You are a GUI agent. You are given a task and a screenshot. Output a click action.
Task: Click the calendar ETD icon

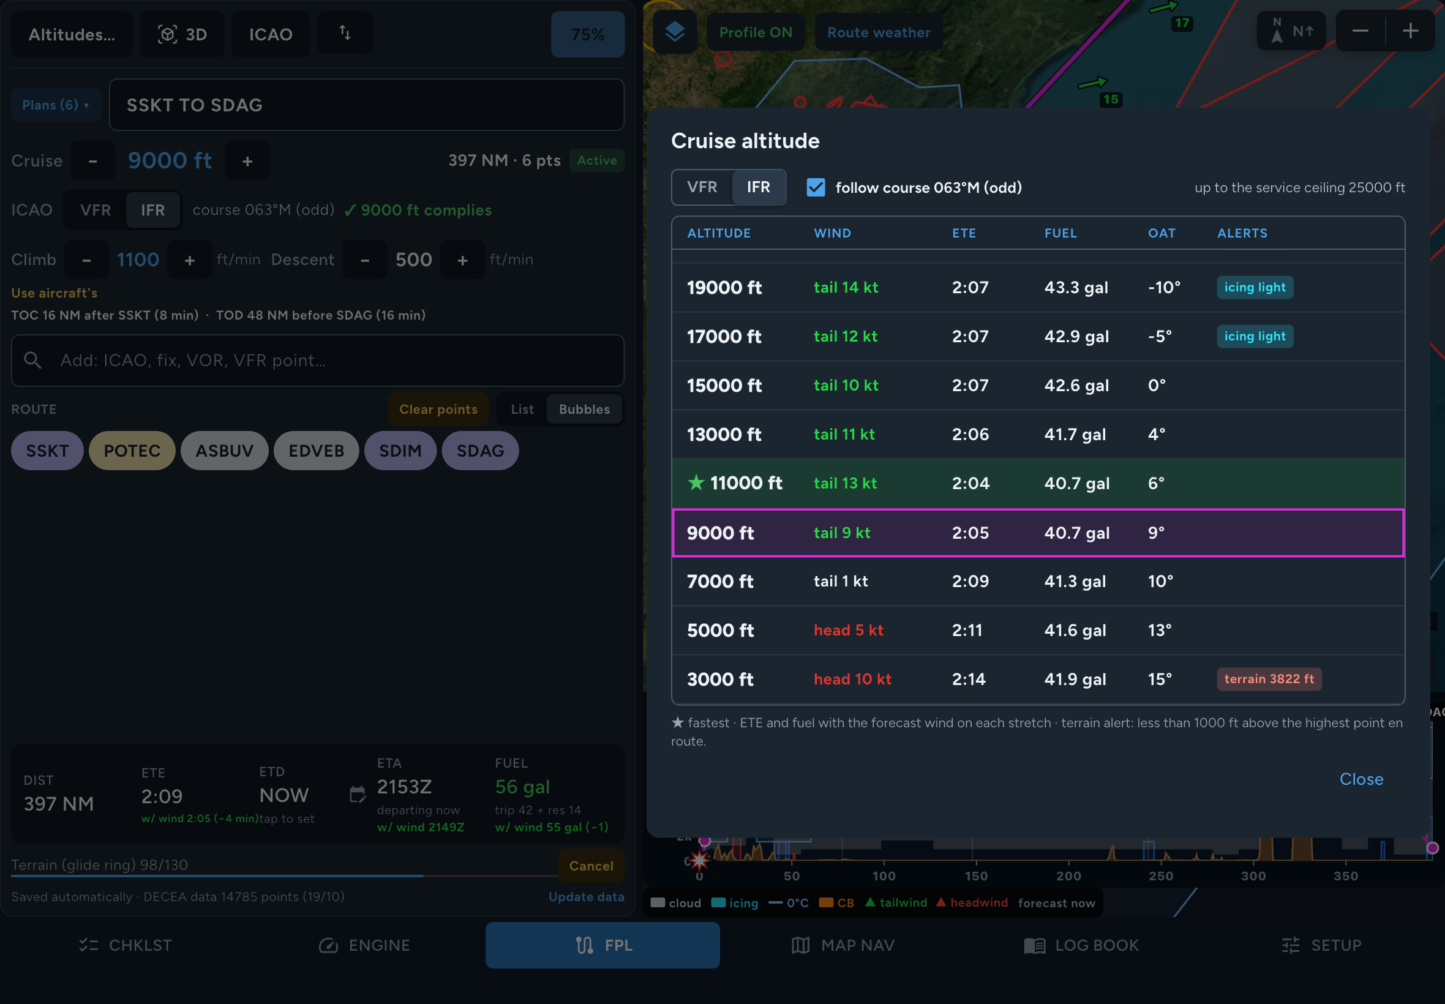[x=358, y=795]
